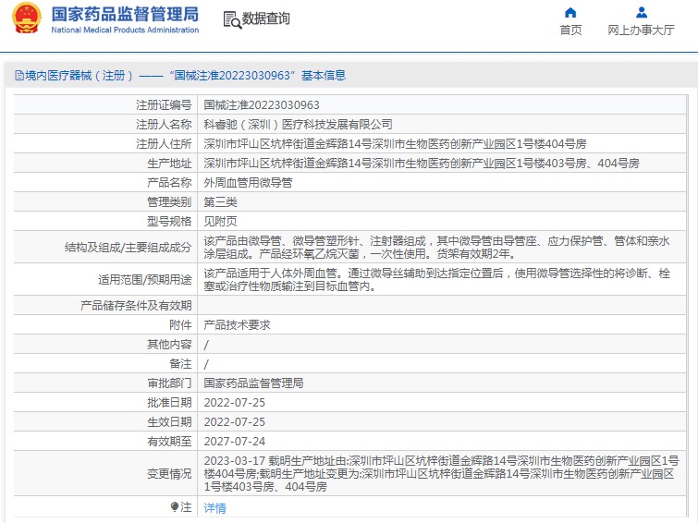The height and width of the screenshot is (523, 698).
Task: Open 网上办事大厅 via user icon
Action: click(x=642, y=12)
